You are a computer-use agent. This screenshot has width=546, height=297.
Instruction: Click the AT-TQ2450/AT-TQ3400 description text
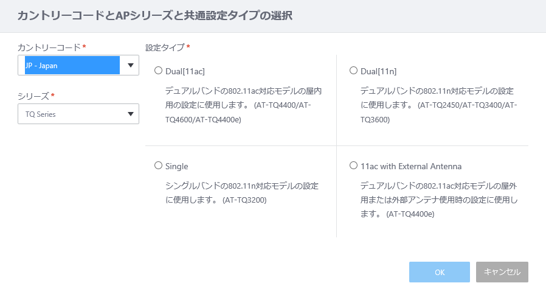(x=439, y=105)
